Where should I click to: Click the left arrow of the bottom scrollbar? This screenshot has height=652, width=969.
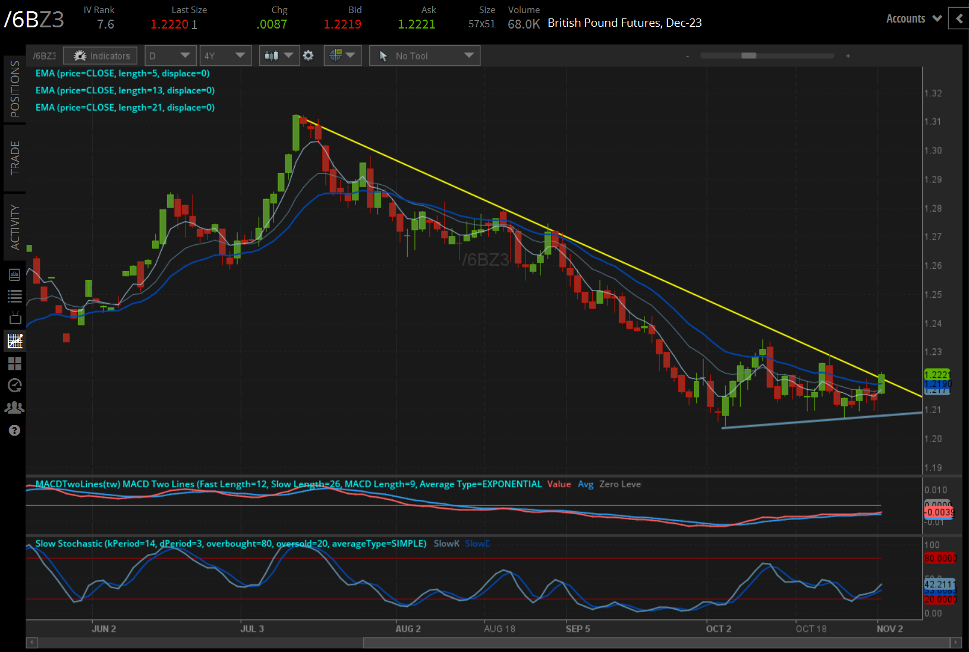pyautogui.click(x=32, y=642)
